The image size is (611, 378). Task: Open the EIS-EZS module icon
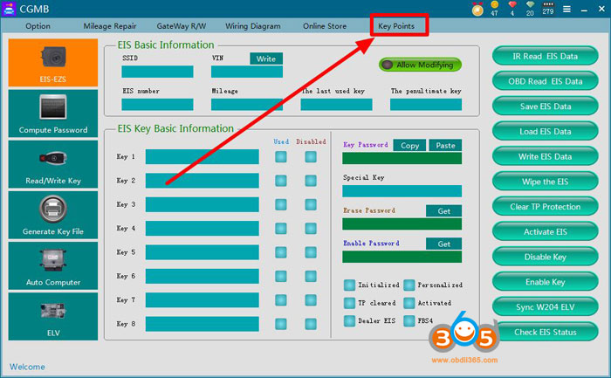(x=52, y=62)
